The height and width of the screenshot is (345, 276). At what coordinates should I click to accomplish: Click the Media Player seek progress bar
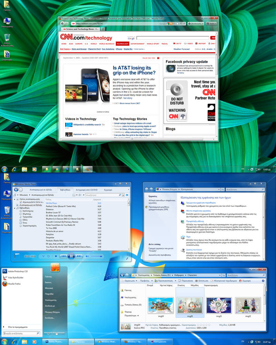click(71, 252)
